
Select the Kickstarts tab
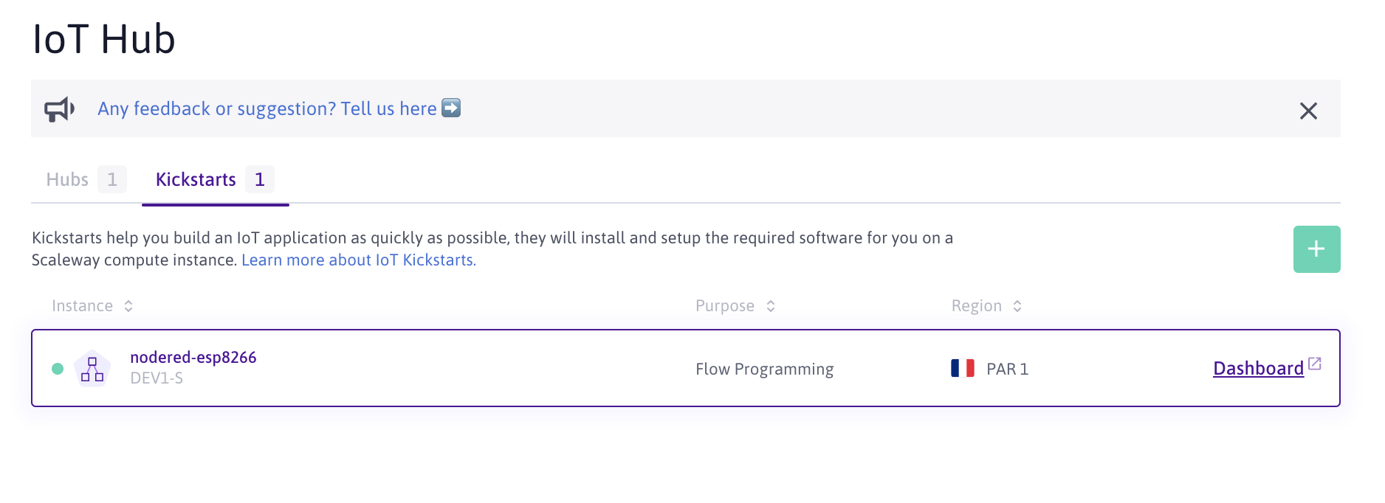pyautogui.click(x=196, y=179)
